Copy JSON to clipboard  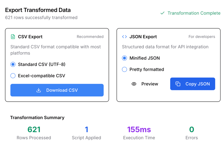coord(192,84)
